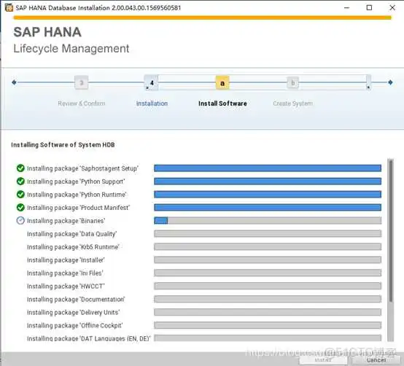Click the clock icon for Binaries package
Screen dimensions: 404x366
click(x=20, y=220)
